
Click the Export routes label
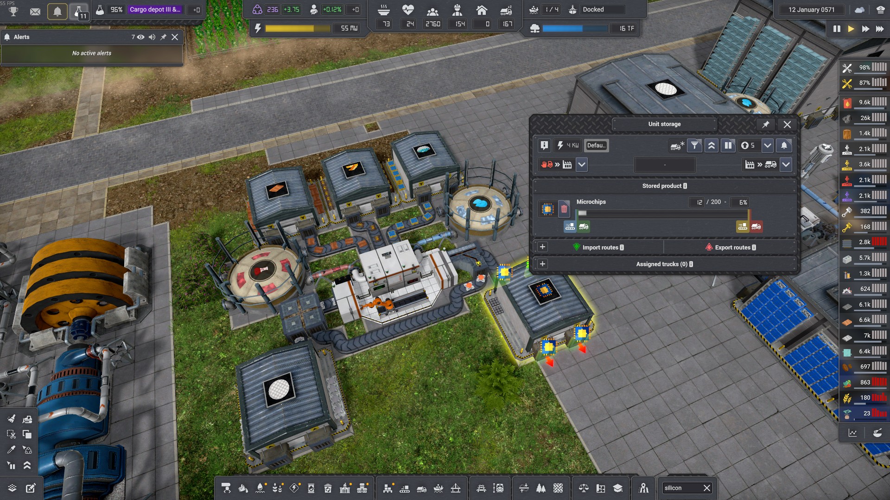732,247
